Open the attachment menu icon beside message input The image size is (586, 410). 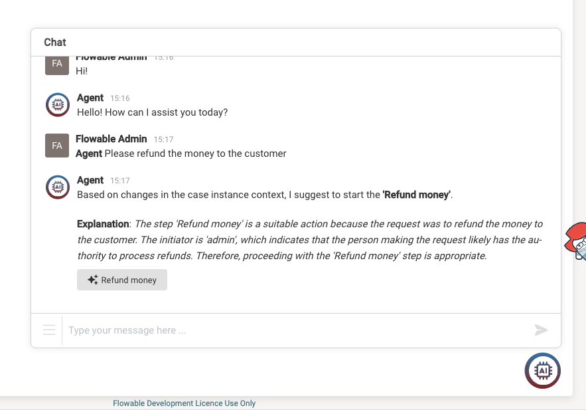click(x=48, y=330)
